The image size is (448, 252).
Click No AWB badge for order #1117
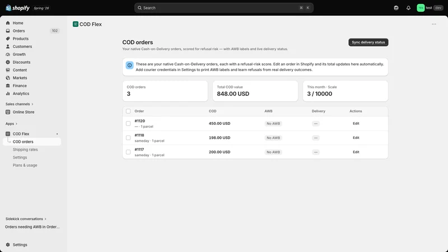[273, 152]
